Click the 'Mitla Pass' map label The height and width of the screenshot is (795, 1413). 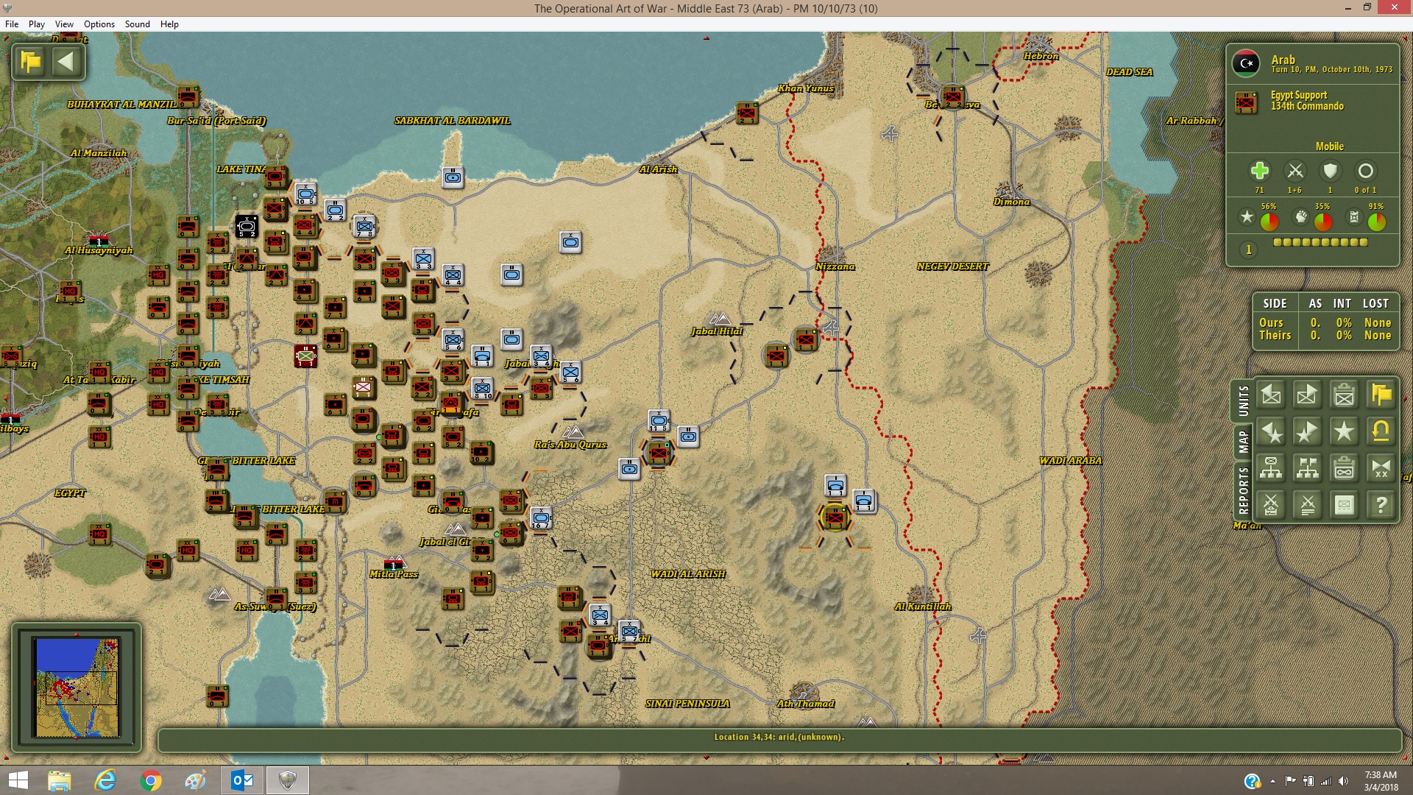[x=393, y=574]
